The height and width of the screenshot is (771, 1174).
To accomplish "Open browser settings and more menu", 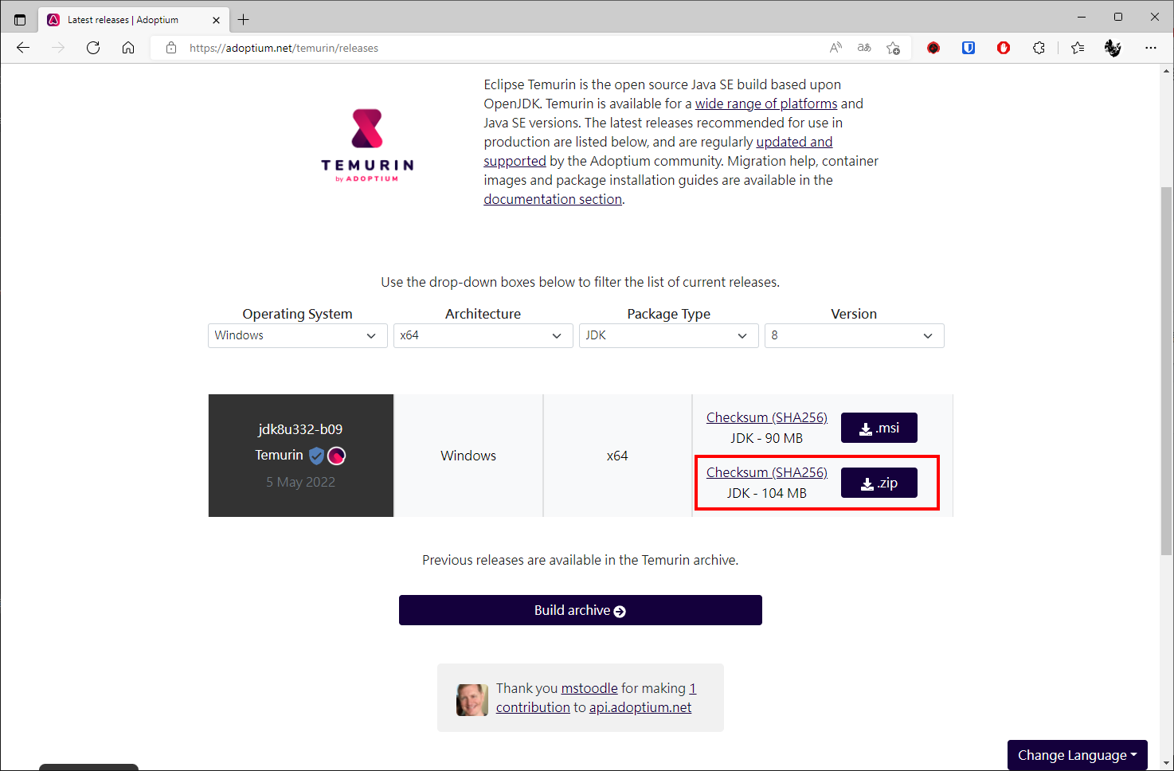I will pos(1151,48).
